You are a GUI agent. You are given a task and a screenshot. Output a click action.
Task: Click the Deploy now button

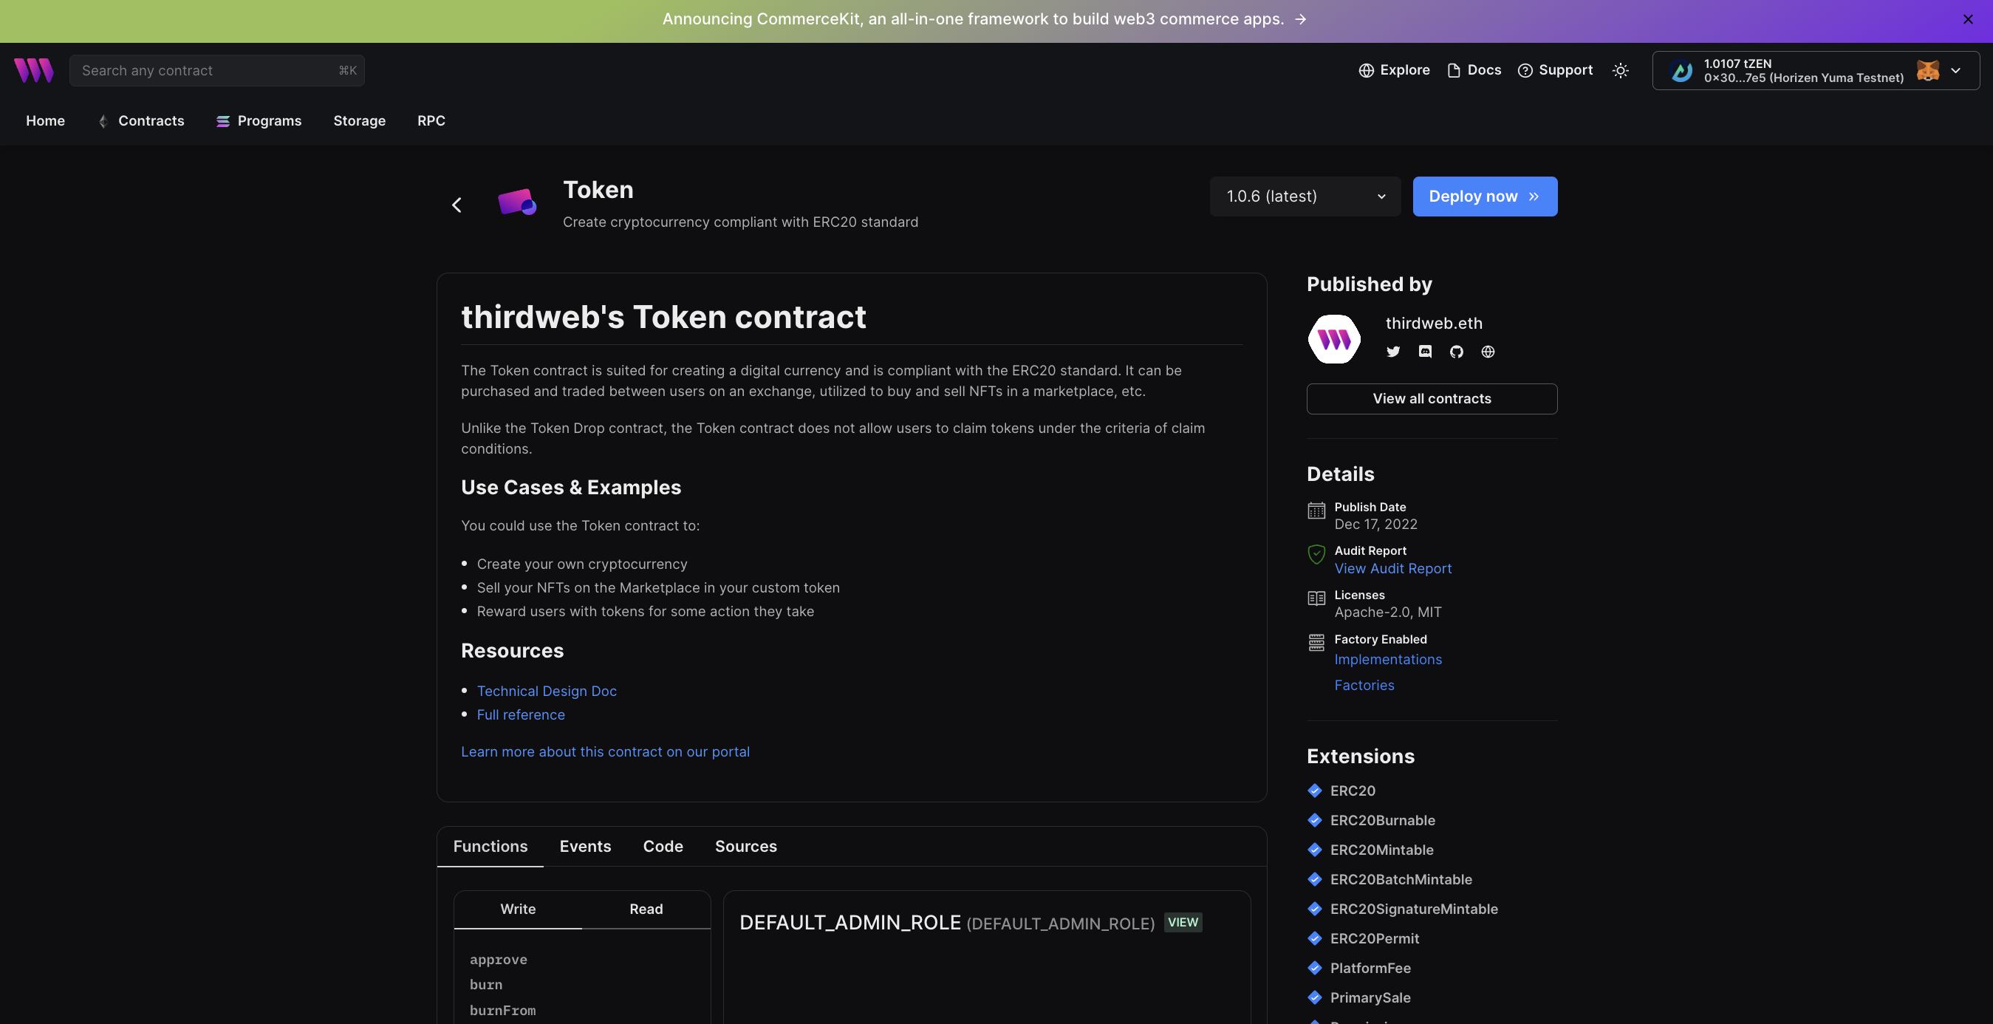1485,197
